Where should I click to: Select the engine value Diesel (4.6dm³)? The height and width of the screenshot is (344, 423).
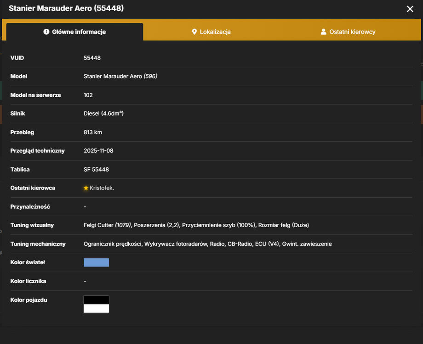103,113
